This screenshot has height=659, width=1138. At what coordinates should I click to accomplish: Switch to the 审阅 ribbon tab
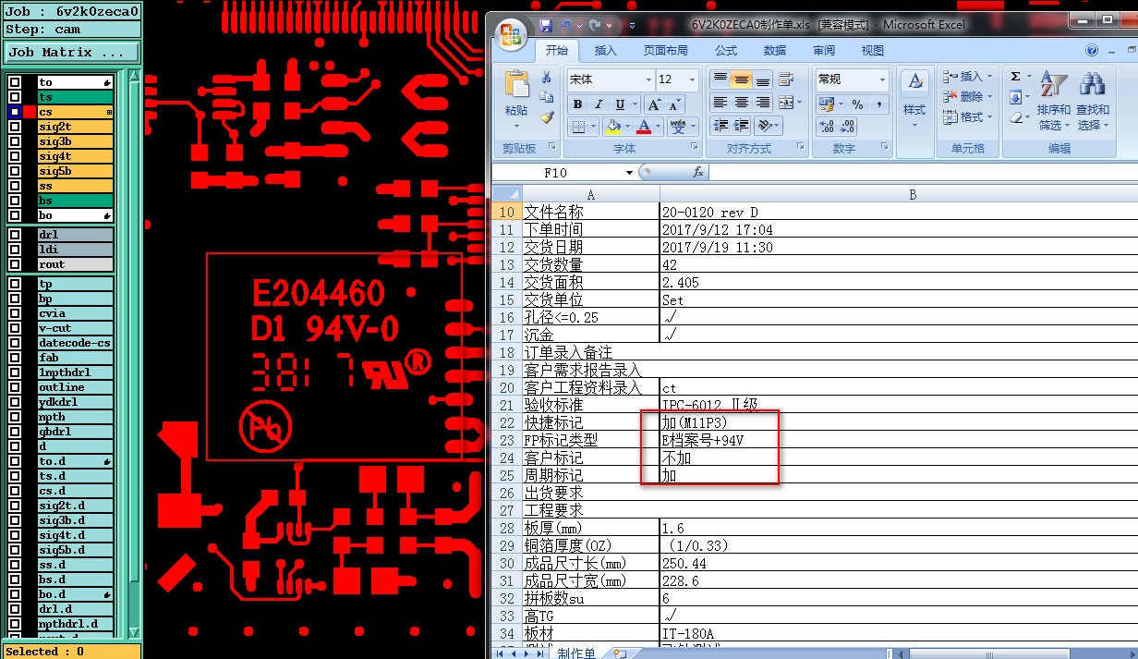click(x=824, y=51)
